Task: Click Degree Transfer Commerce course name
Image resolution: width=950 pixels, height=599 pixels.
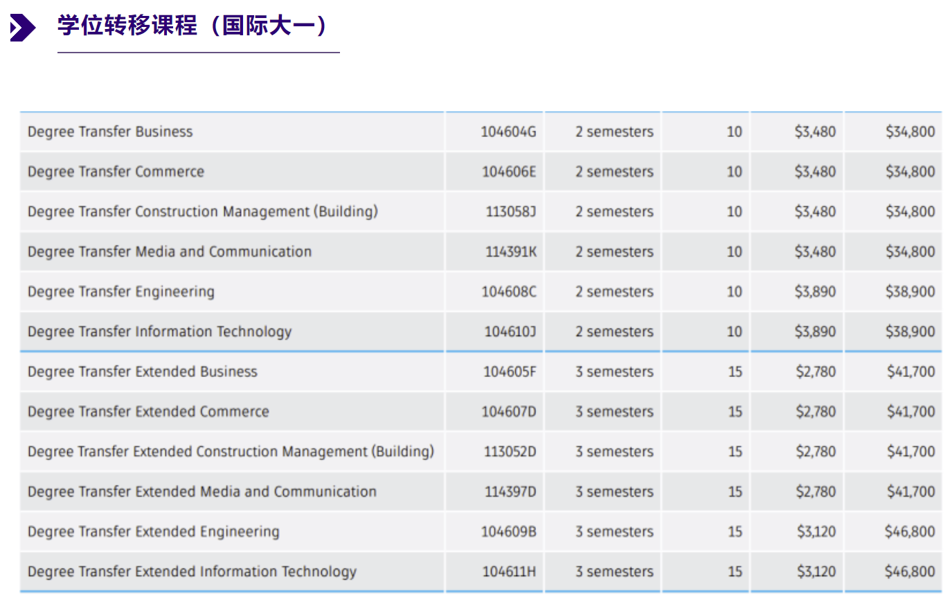Action: (x=116, y=172)
